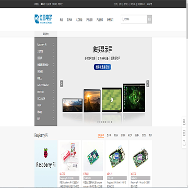Click the Waveshare logo in header
The image size is (188, 188).
43,19
